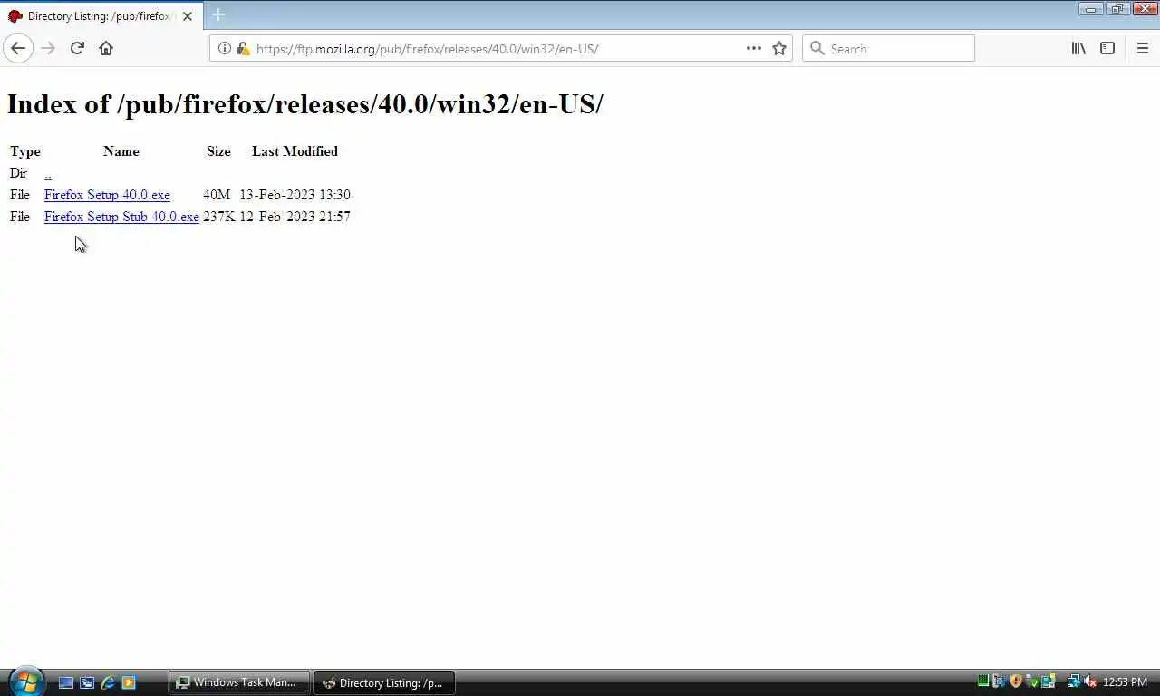Bookmark this page with the star

[x=779, y=48]
